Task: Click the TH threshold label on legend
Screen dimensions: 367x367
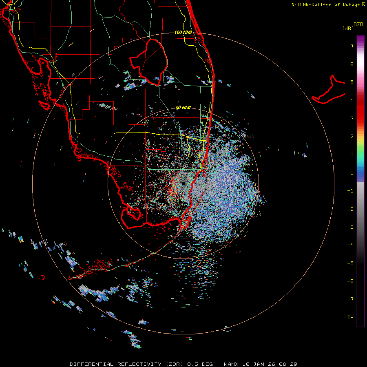Action: point(350,318)
